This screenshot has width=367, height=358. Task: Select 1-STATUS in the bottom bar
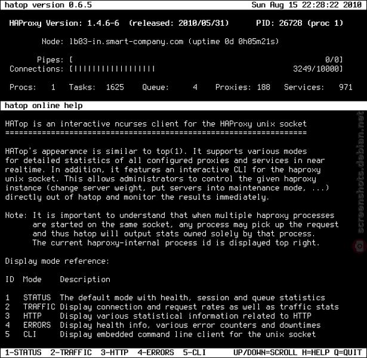point(23,353)
